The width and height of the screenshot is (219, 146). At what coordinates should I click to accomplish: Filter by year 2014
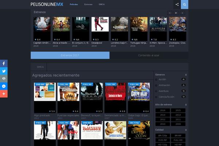tap(162, 115)
